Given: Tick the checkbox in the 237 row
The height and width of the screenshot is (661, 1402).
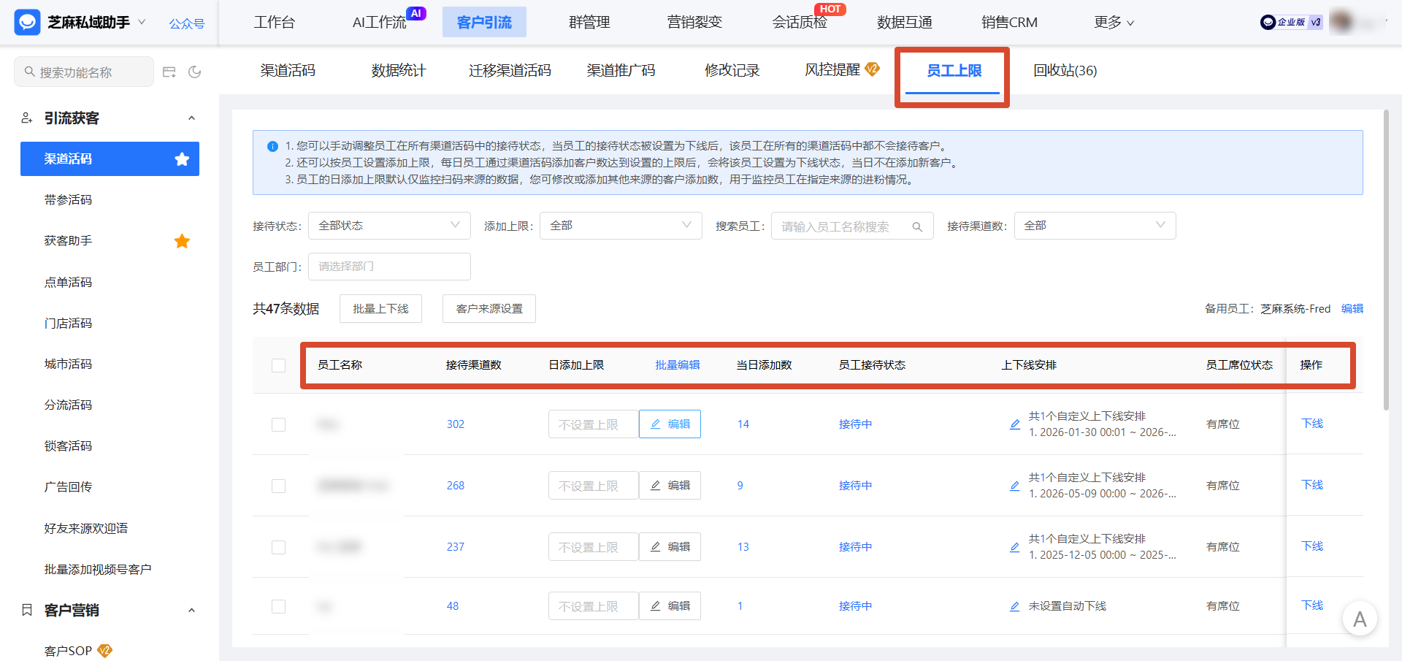Looking at the screenshot, I should 278,547.
